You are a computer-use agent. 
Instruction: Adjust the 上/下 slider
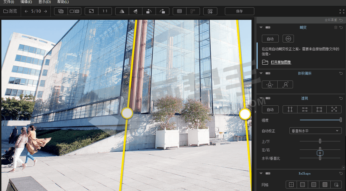click(x=320, y=141)
